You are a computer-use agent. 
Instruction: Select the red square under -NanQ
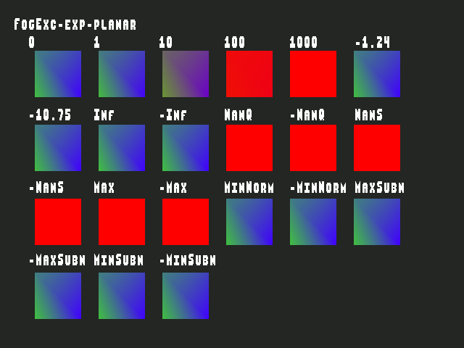[313, 148]
